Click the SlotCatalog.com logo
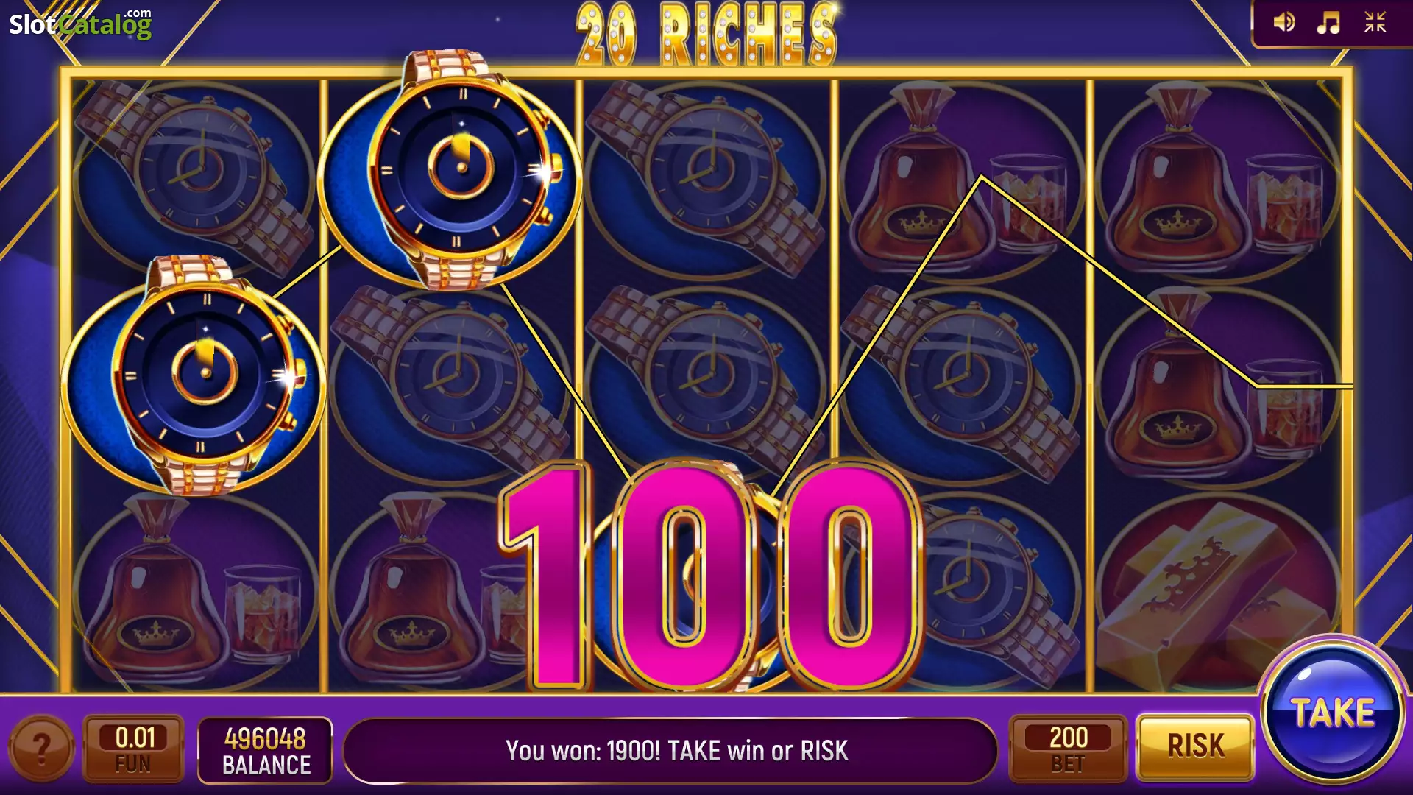 click(80, 24)
